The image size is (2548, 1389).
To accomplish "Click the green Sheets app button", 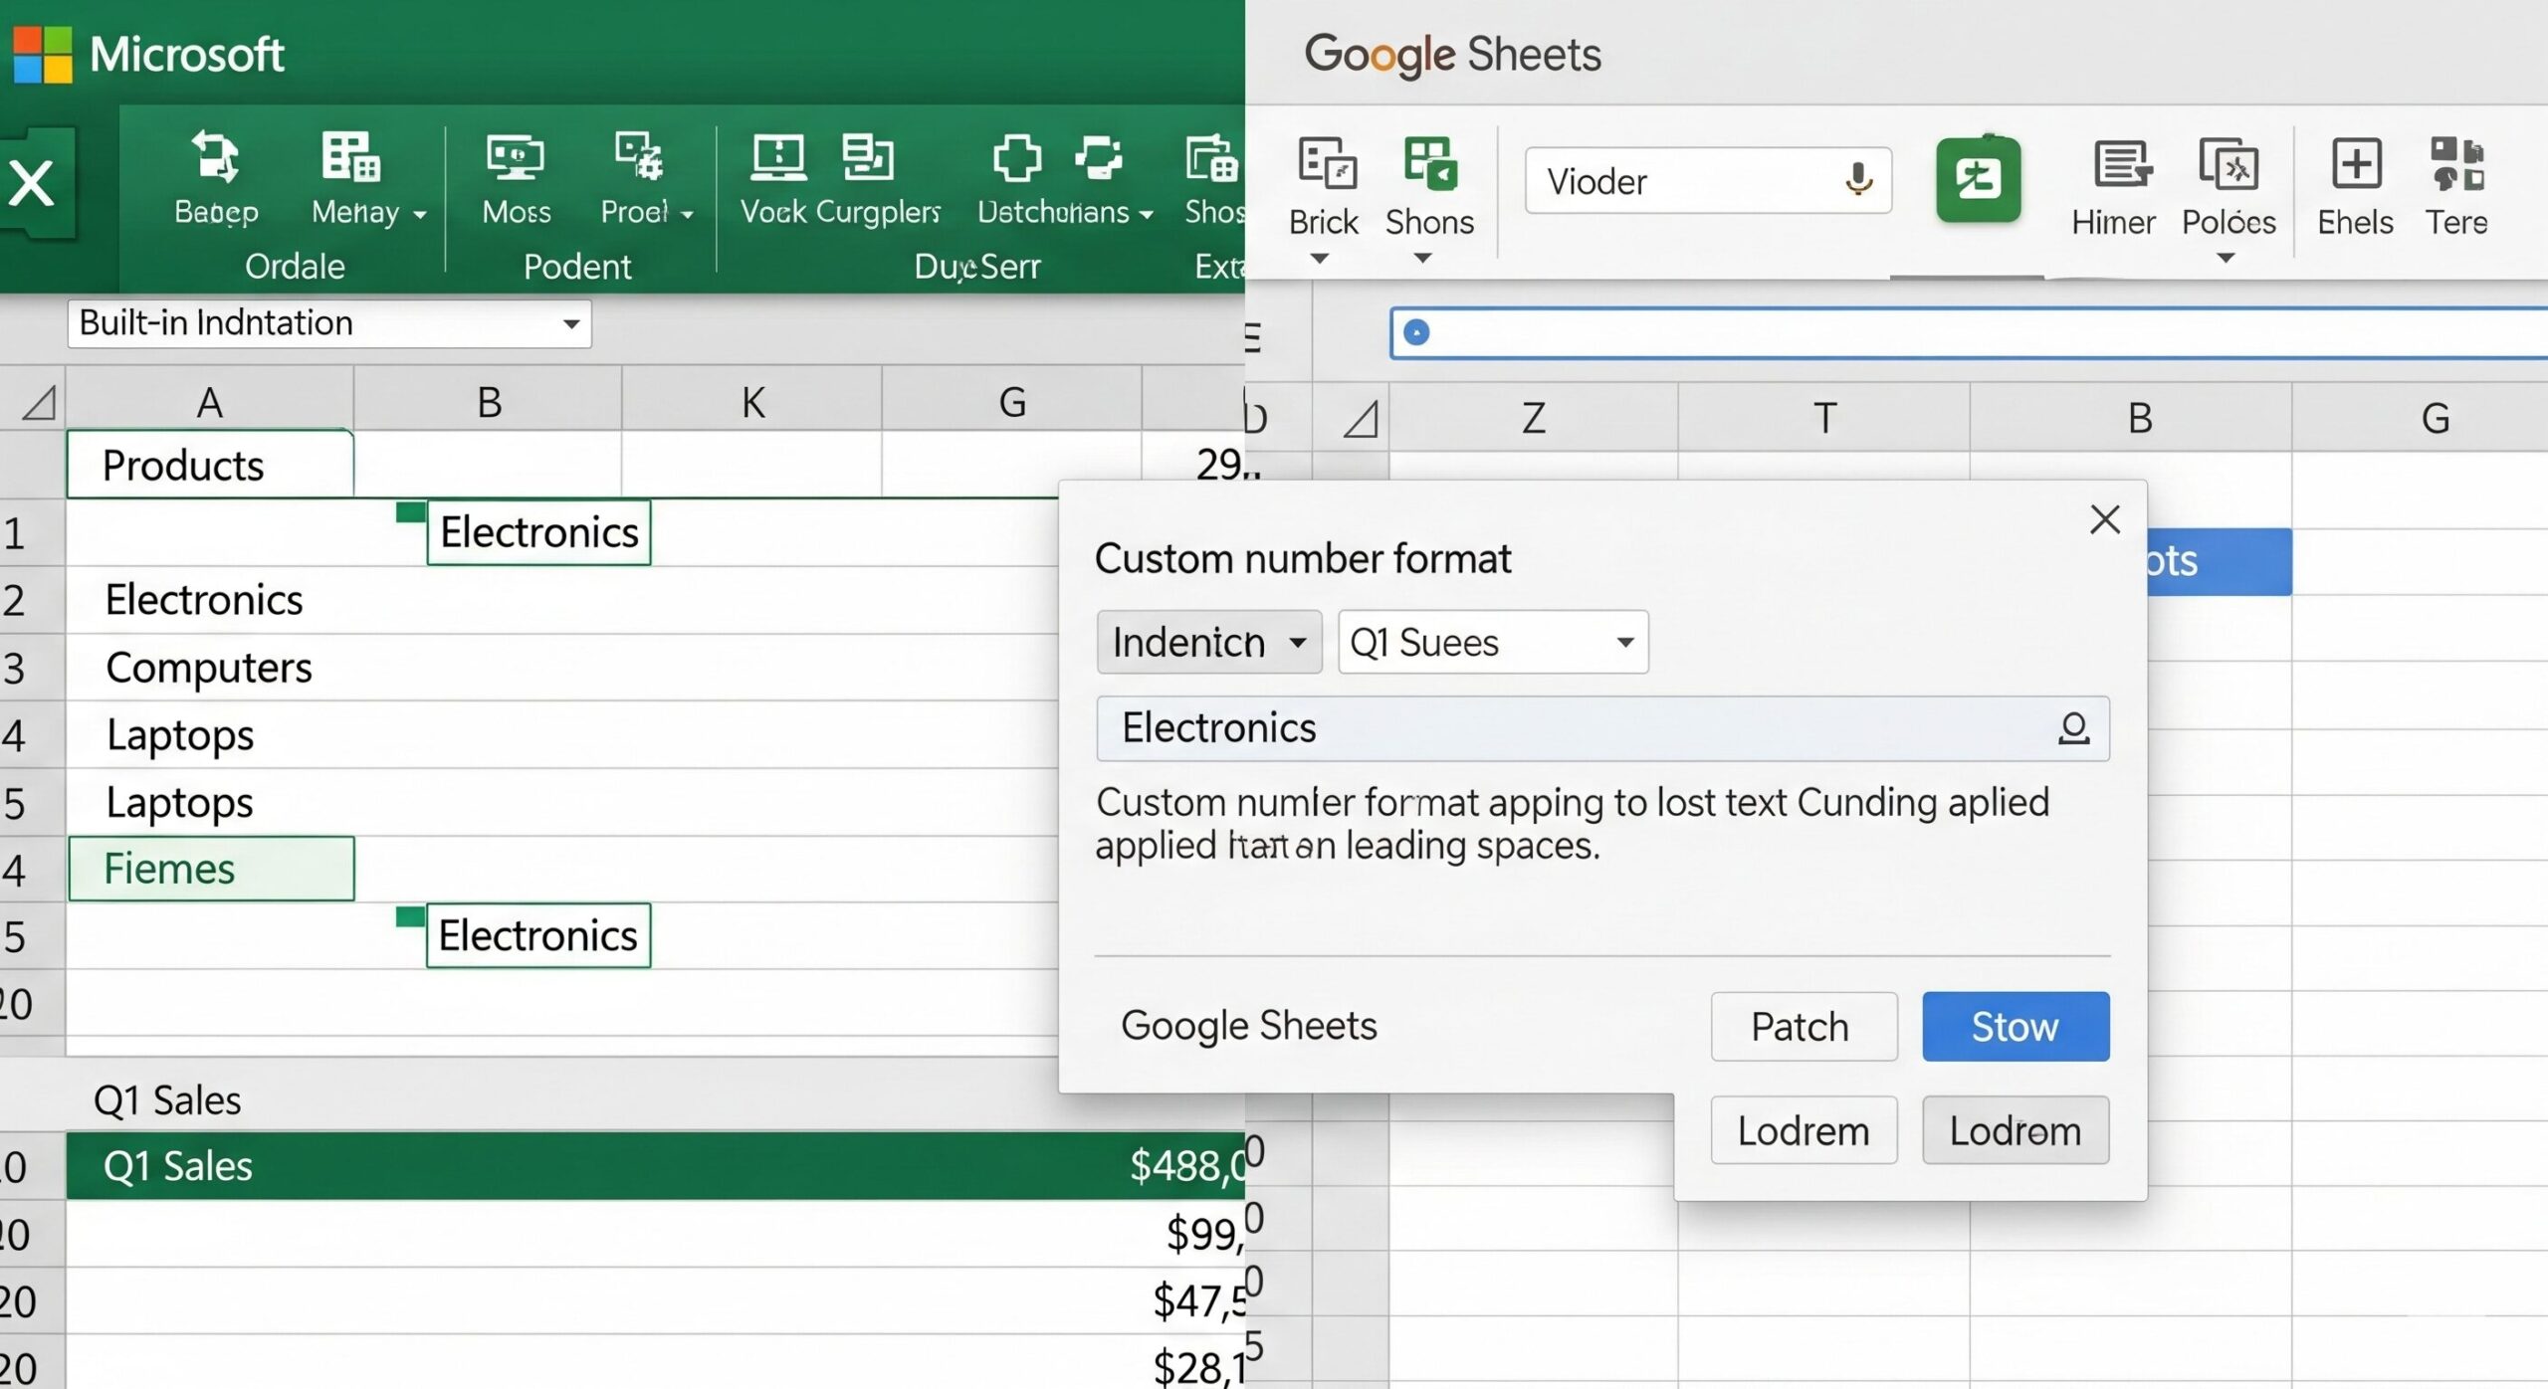I will click(1978, 180).
